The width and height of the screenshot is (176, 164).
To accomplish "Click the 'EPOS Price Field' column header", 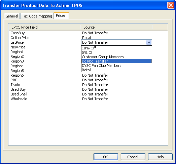I will click(44, 27).
